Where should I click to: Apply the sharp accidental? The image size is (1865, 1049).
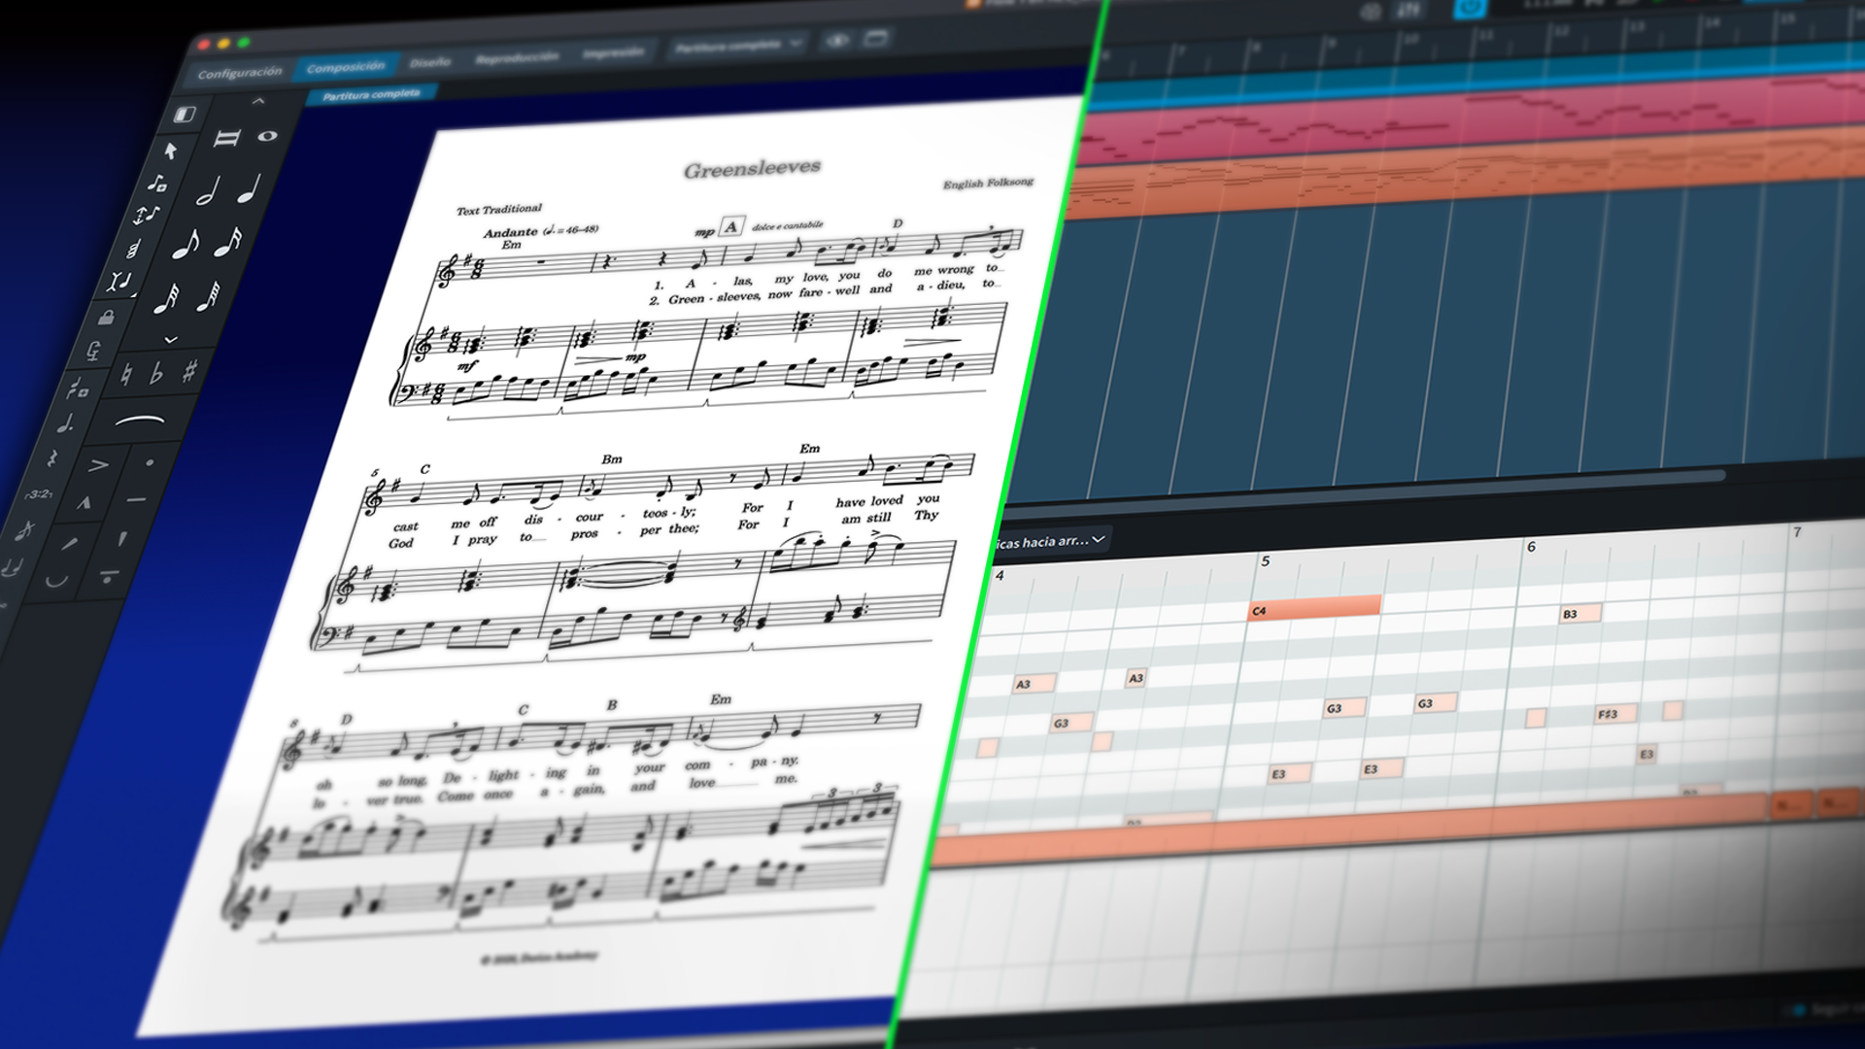click(190, 370)
